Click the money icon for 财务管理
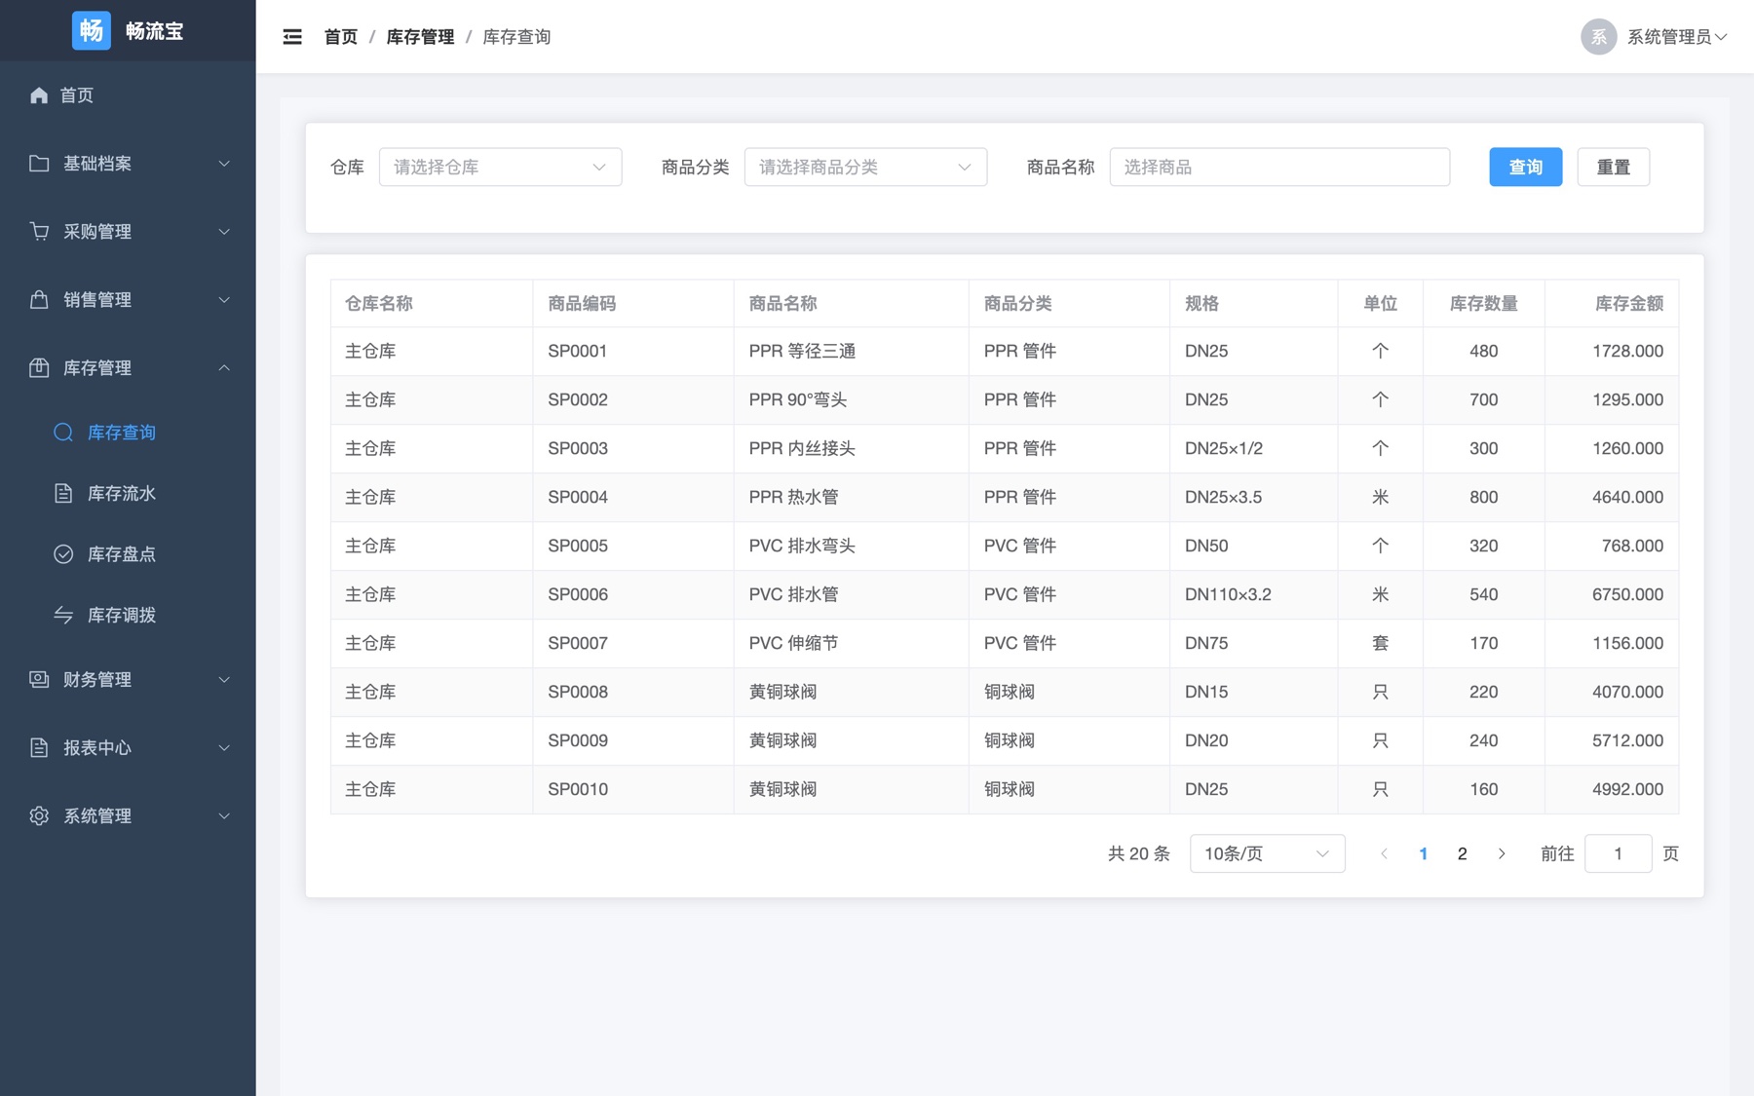The image size is (1754, 1096). pos(39,680)
